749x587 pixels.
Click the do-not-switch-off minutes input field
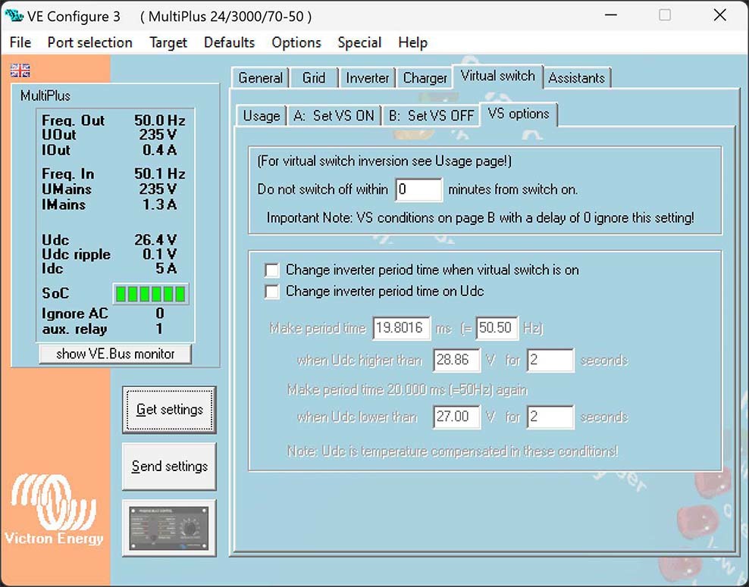(x=418, y=189)
